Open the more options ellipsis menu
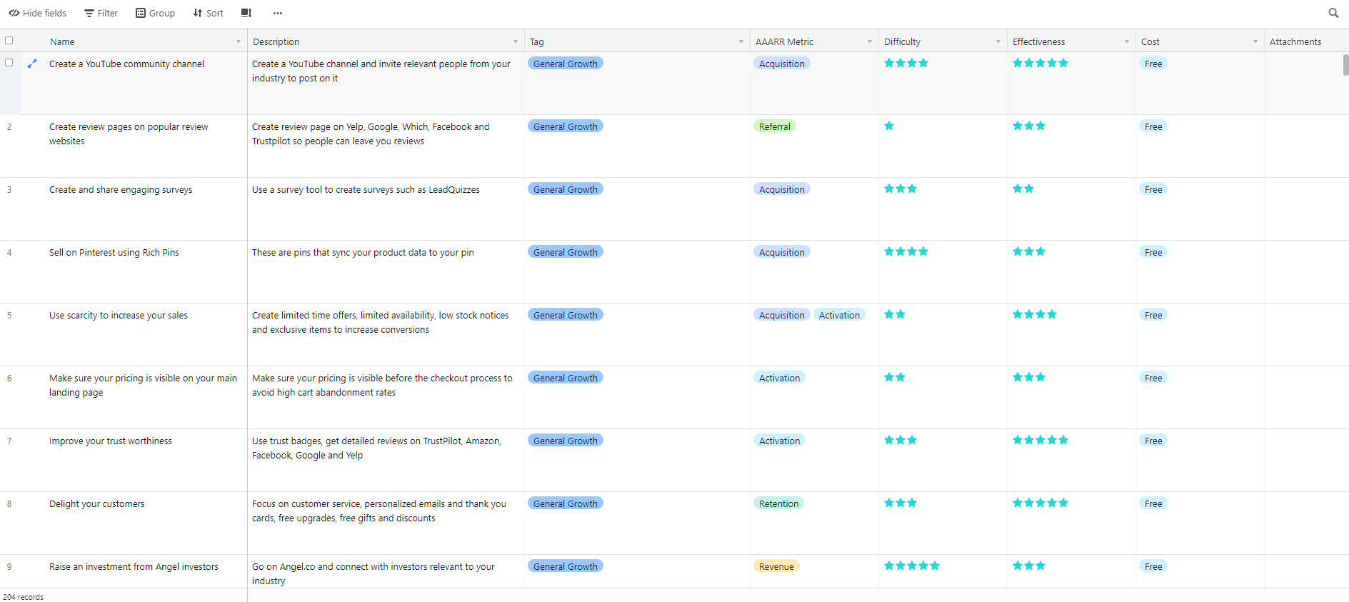The image size is (1349, 602). click(278, 13)
